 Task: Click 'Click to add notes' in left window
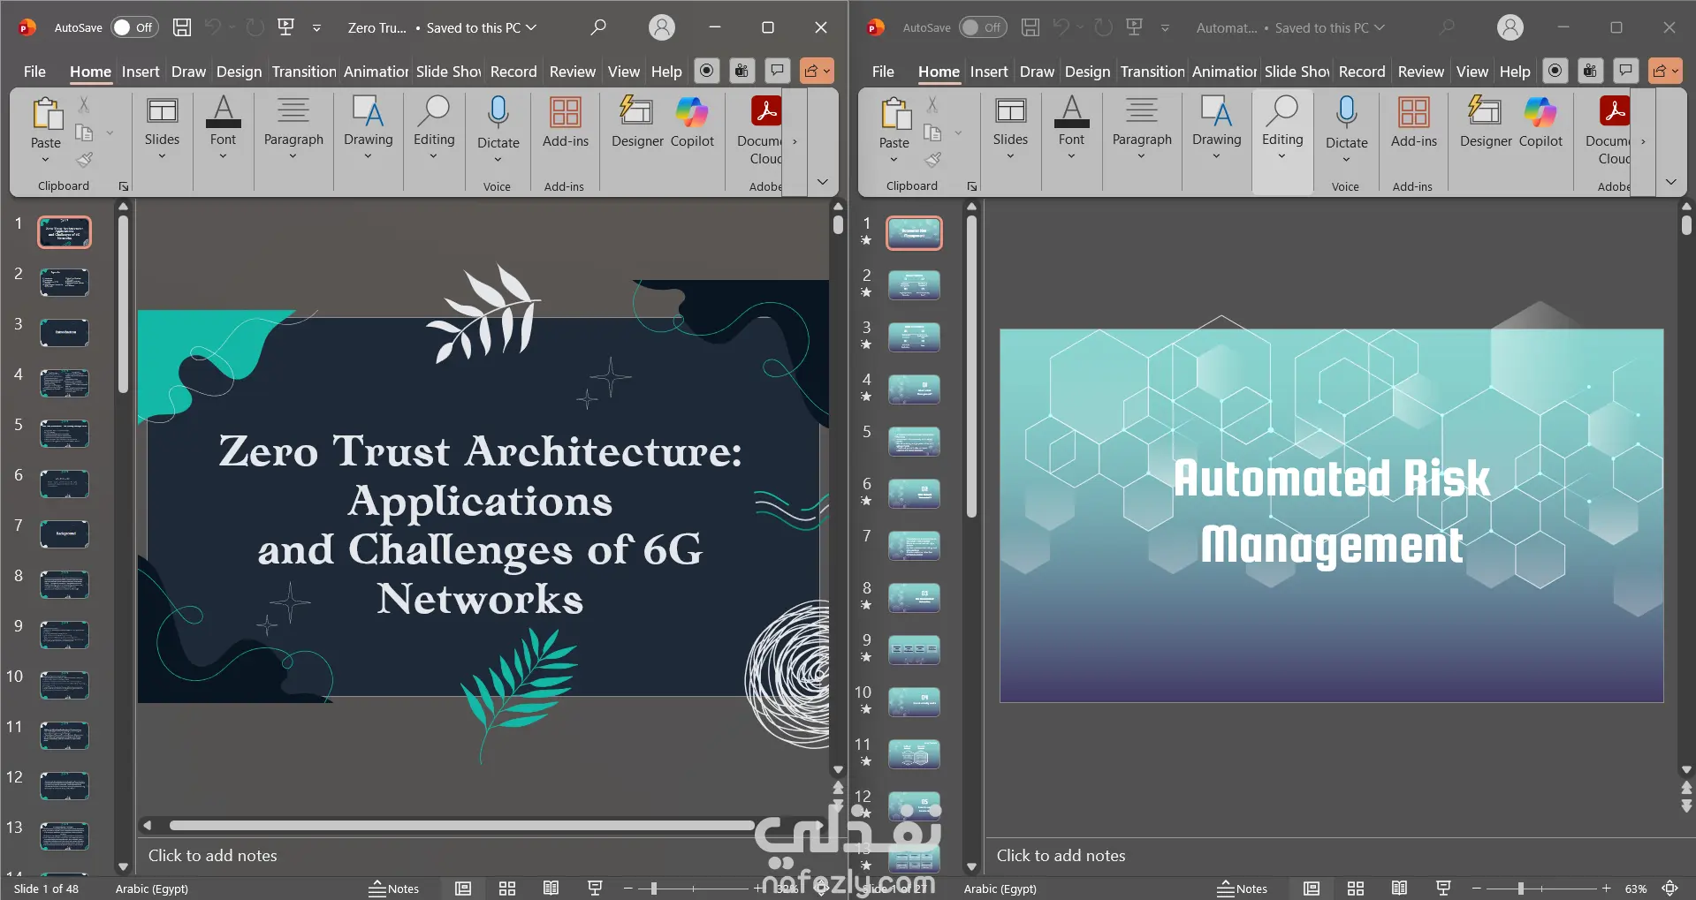(213, 855)
